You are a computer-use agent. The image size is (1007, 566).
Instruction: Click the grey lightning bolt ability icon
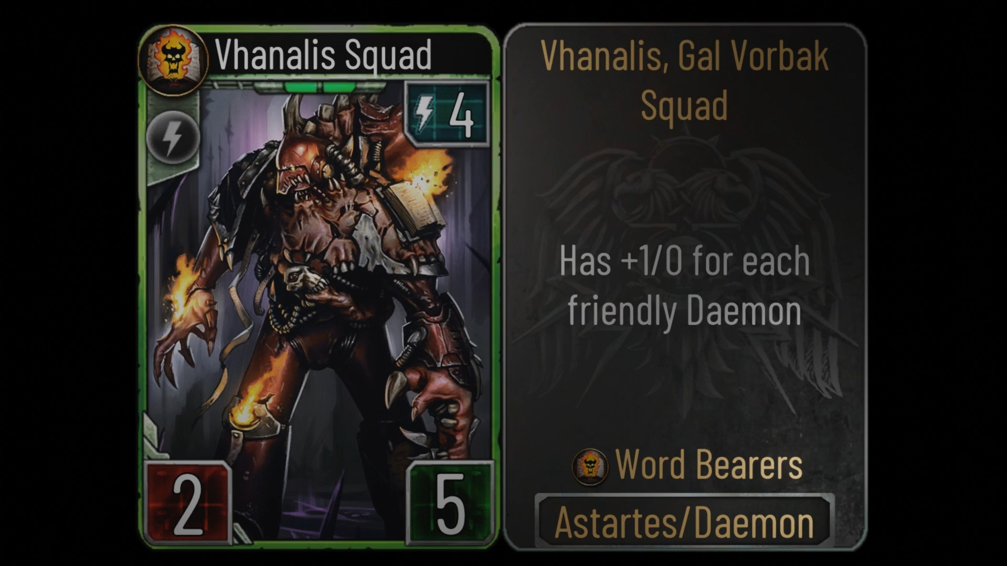pyautogui.click(x=173, y=137)
